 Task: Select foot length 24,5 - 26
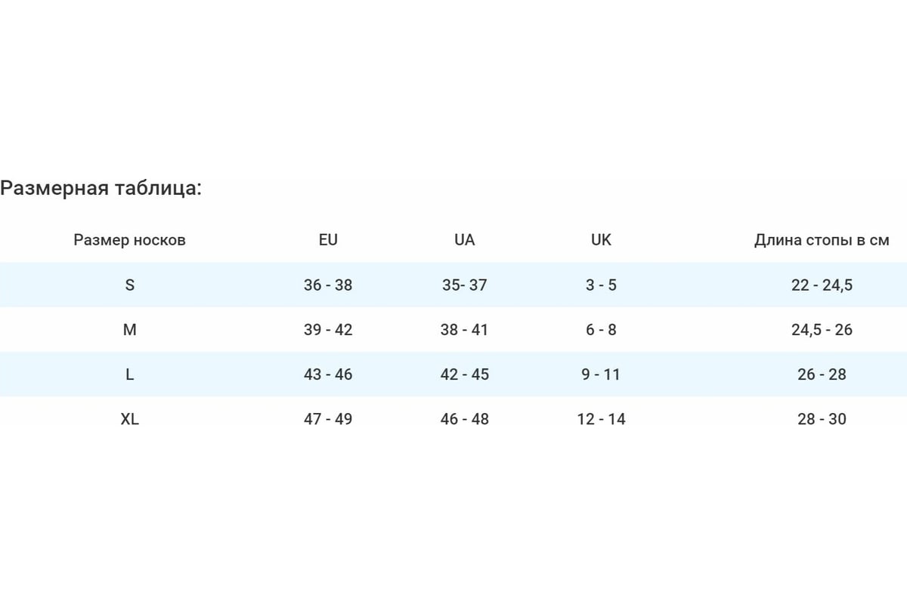tap(822, 329)
